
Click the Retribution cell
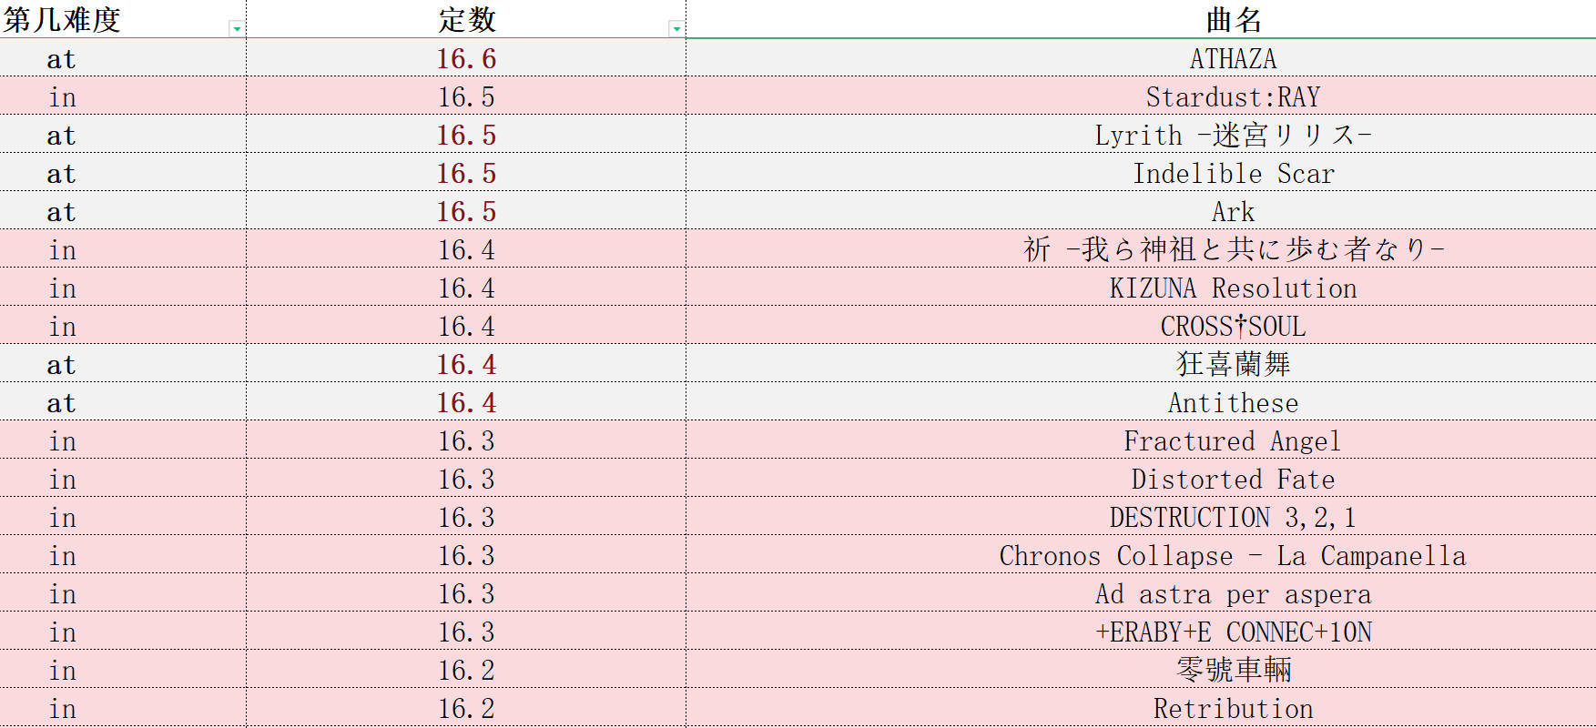click(1141, 708)
